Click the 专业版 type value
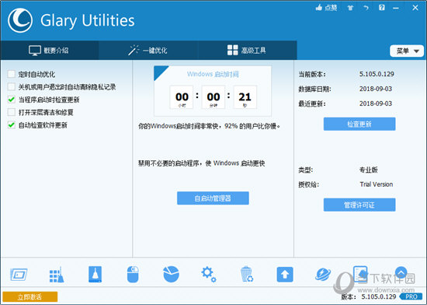The image size is (427, 305). 369,170
